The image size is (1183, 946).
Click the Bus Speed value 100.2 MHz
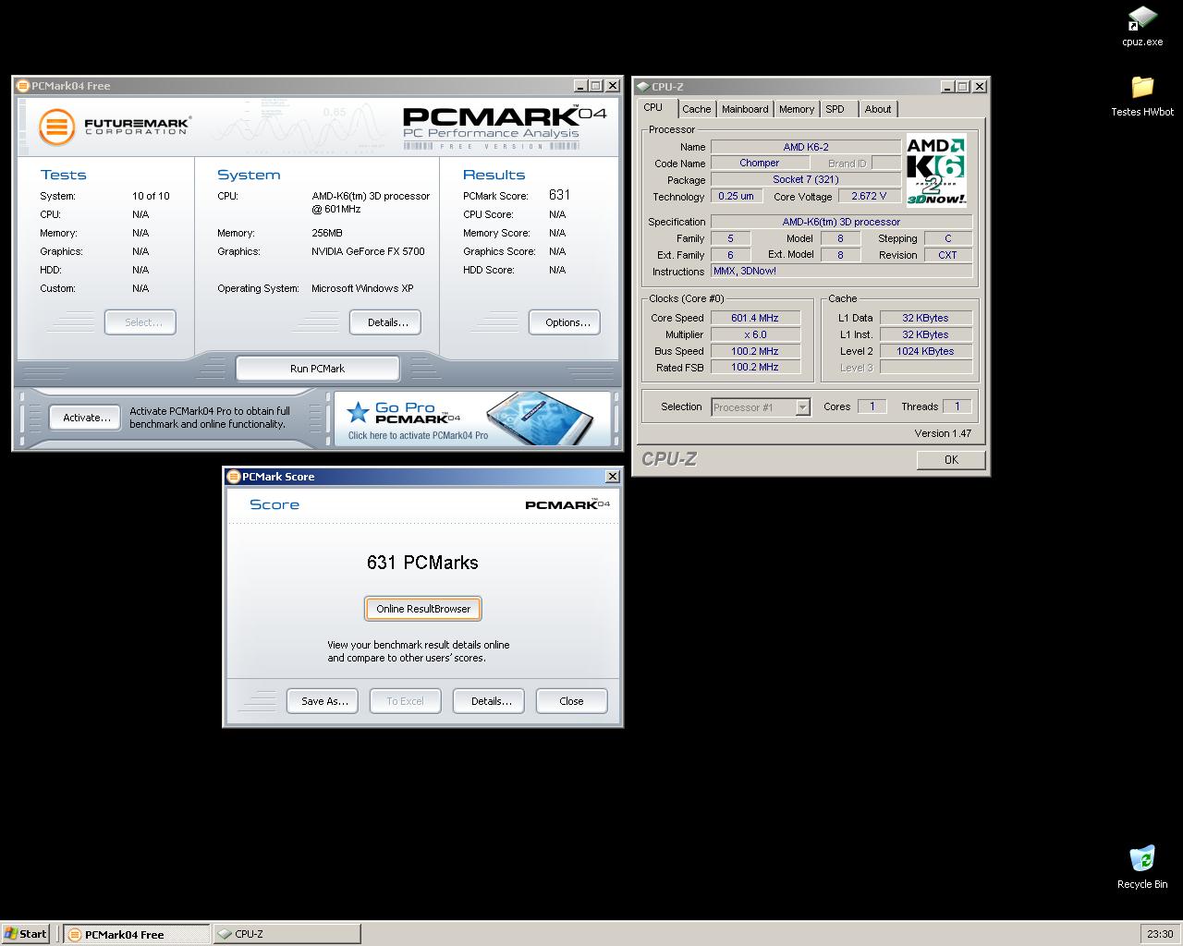(755, 351)
